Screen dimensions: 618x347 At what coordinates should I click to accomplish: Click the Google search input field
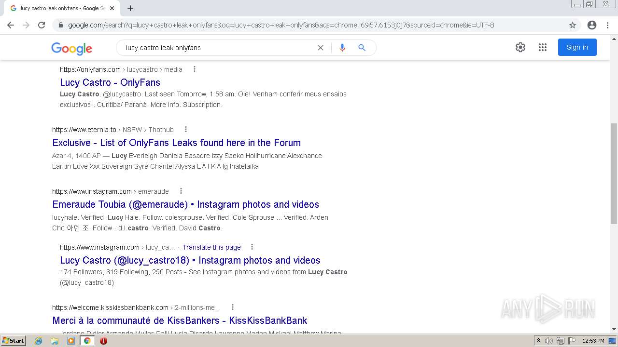[217, 48]
